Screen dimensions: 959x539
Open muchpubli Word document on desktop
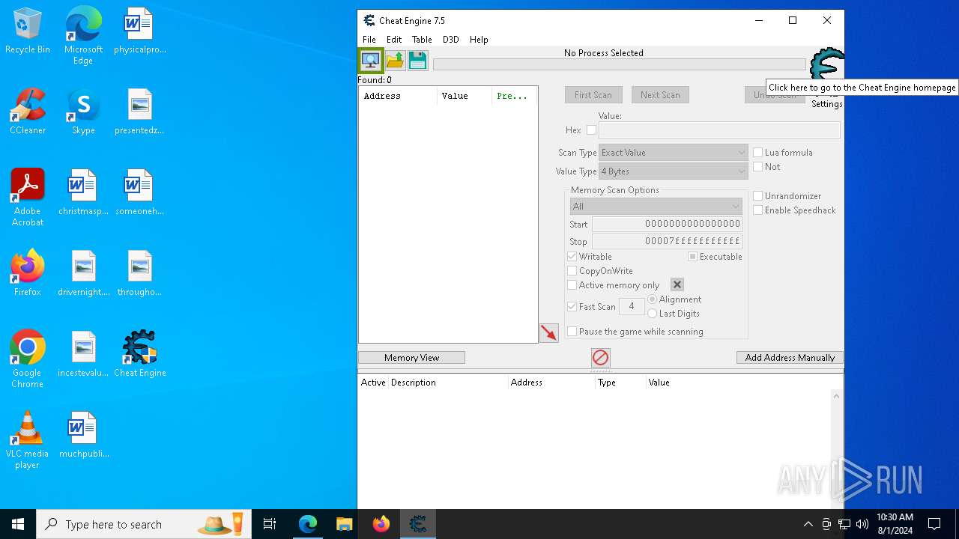click(83, 435)
